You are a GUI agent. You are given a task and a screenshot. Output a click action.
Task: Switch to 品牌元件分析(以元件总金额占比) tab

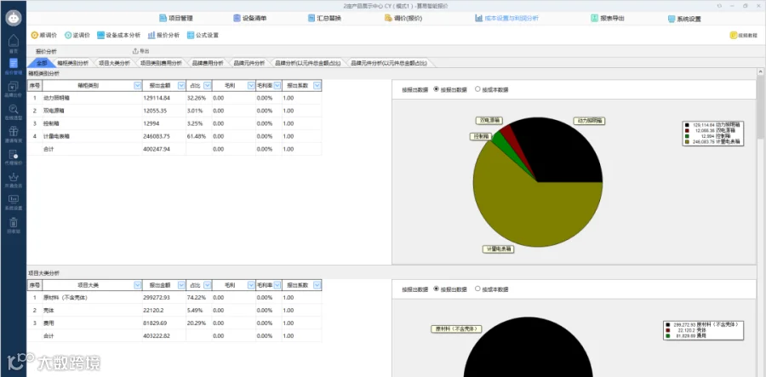point(388,63)
